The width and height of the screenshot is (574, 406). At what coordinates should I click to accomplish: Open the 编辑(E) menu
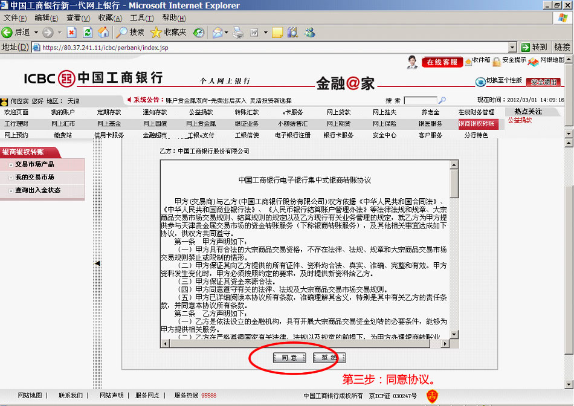[x=47, y=18]
